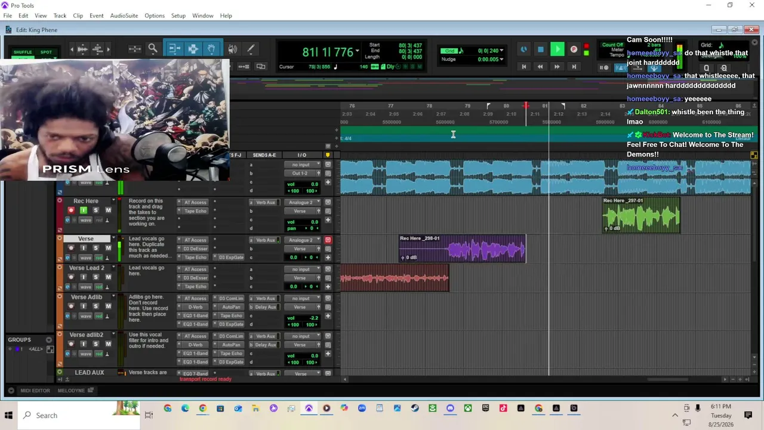Click the horizontal zoom waveform icon
The height and width of the screenshot is (430, 764).
[83, 49]
